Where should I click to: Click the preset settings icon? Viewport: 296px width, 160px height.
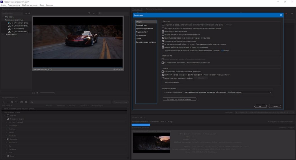pos(16,102)
